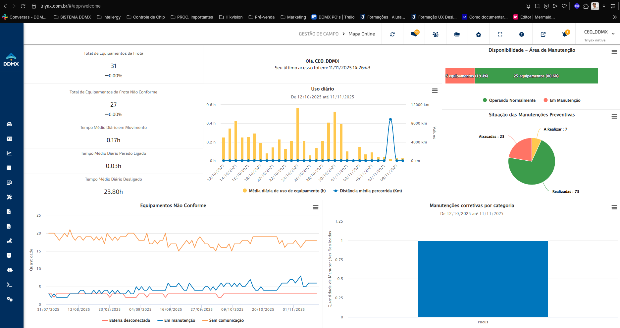Open 'Marketing' bookmark folder
Image resolution: width=620 pixels, height=328 pixels.
(293, 17)
